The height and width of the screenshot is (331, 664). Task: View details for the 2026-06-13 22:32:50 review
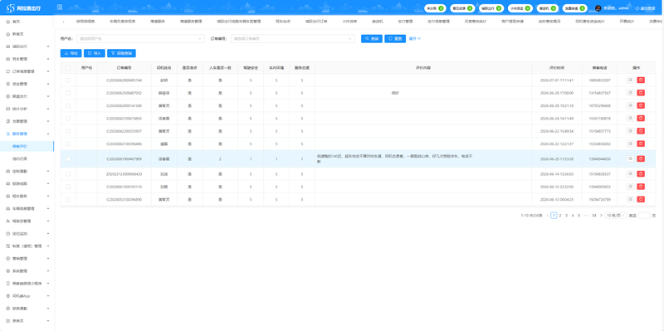click(x=630, y=187)
